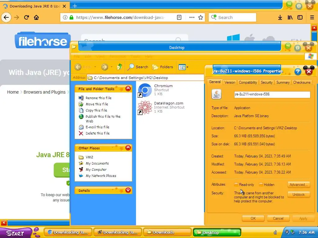This screenshot has width=318, height=238.
Task: Click Browsers and Plugins breadcrumb link
Action: (x=44, y=92)
